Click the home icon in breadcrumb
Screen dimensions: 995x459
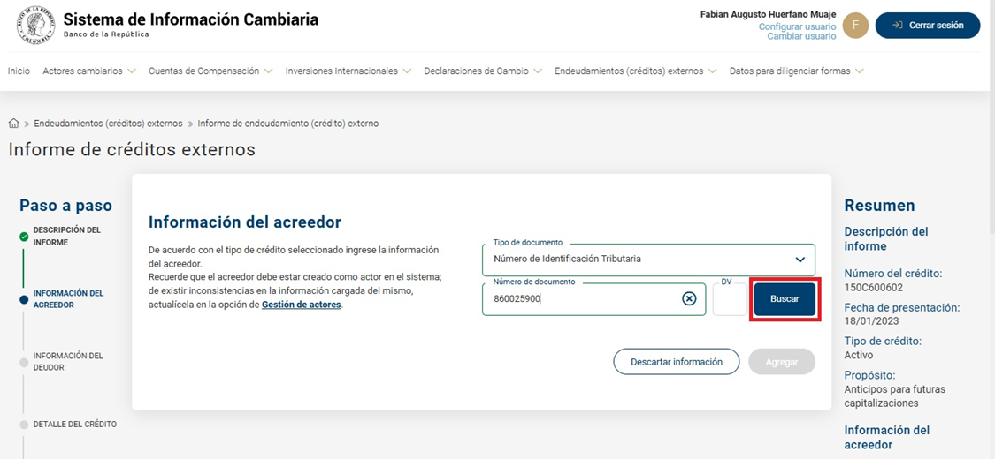point(13,124)
